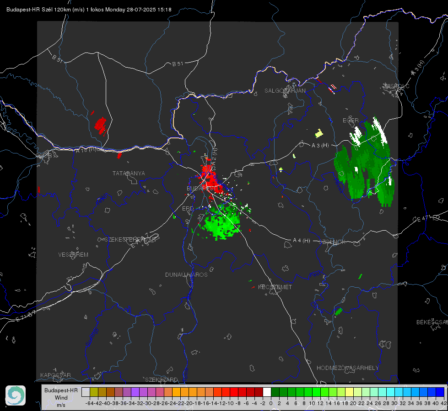
Task: Pick the purple swatch between -34 and -32
Action: 135,392
